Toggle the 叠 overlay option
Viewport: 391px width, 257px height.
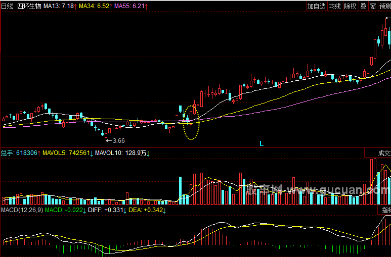363,6
